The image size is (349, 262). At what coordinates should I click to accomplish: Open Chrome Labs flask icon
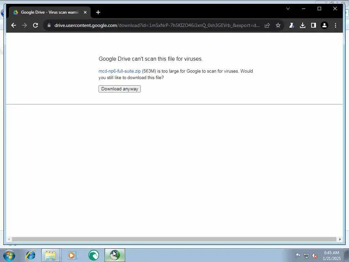(x=292, y=25)
